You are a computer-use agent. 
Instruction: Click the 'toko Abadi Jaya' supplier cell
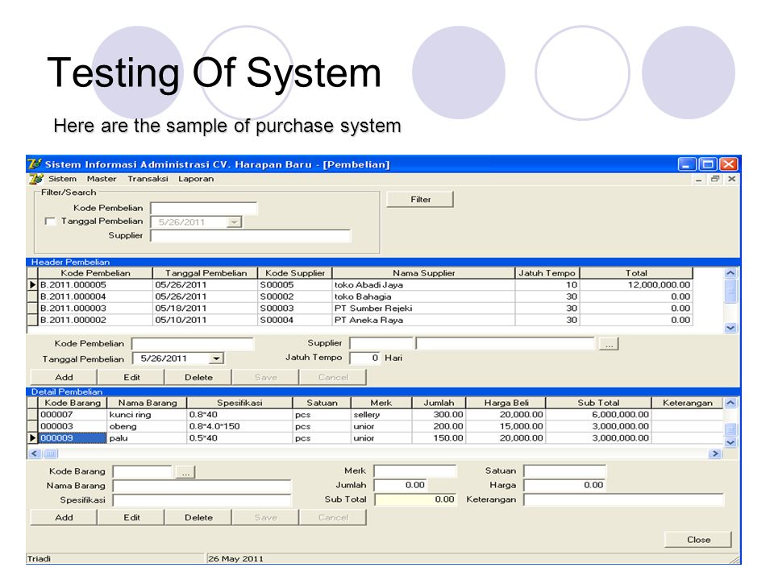pos(423,284)
